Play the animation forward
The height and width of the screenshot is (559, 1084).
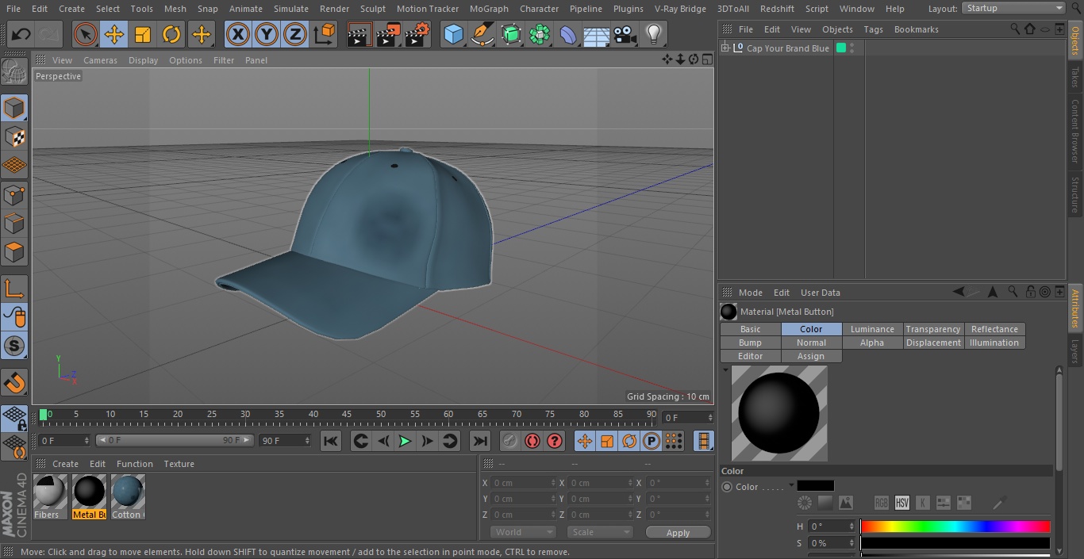click(x=405, y=441)
